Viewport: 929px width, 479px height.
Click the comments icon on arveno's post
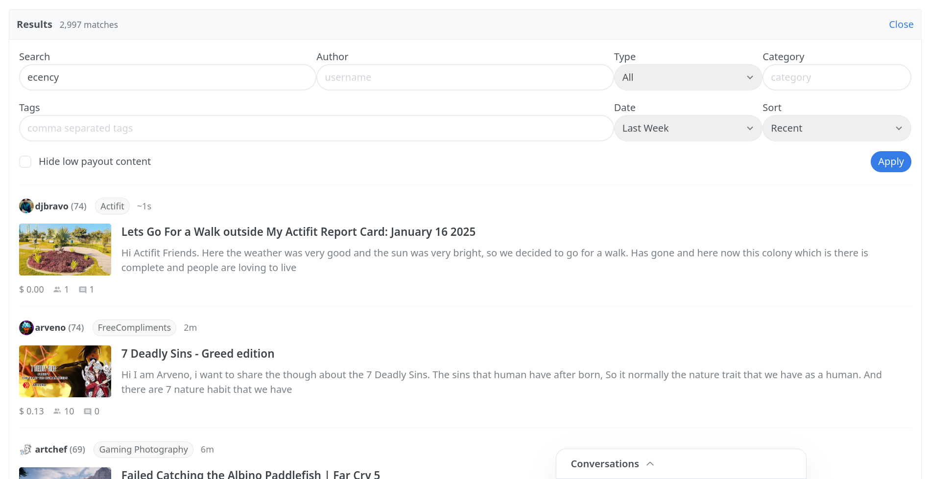[x=88, y=411]
